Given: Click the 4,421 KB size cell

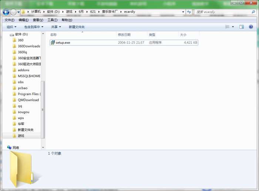Looking at the screenshot, I should pyautogui.click(x=191, y=43).
